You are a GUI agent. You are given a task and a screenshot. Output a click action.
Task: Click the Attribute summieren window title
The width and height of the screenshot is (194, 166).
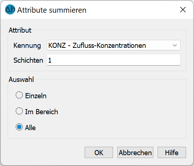coord(52,10)
